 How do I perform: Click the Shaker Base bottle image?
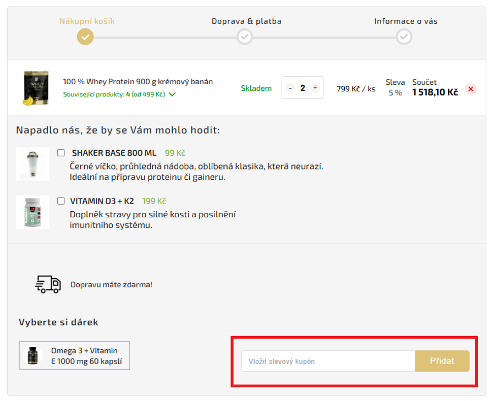point(32,164)
